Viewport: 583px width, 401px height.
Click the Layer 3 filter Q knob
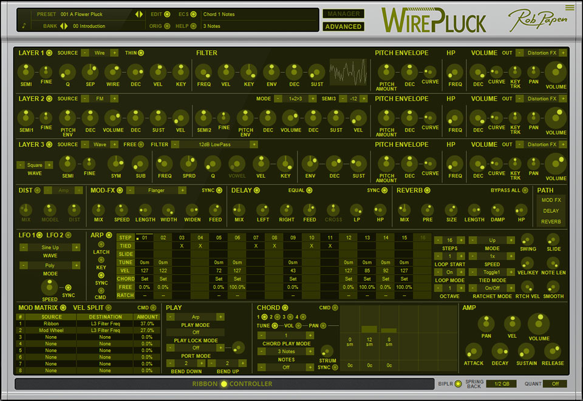coord(213,163)
